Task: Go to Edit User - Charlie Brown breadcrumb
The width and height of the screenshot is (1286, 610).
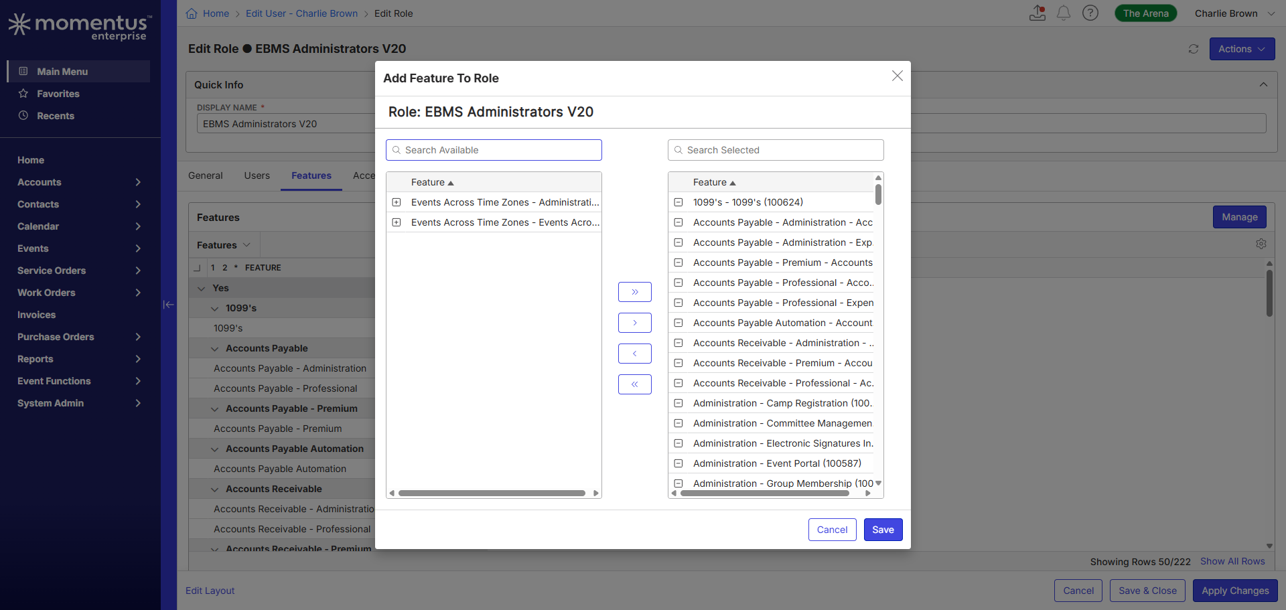Action: click(x=301, y=13)
